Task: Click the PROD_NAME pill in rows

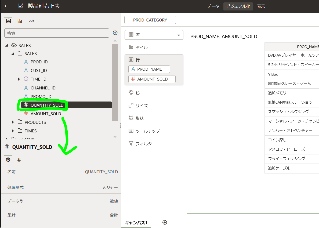Action: coord(149,69)
